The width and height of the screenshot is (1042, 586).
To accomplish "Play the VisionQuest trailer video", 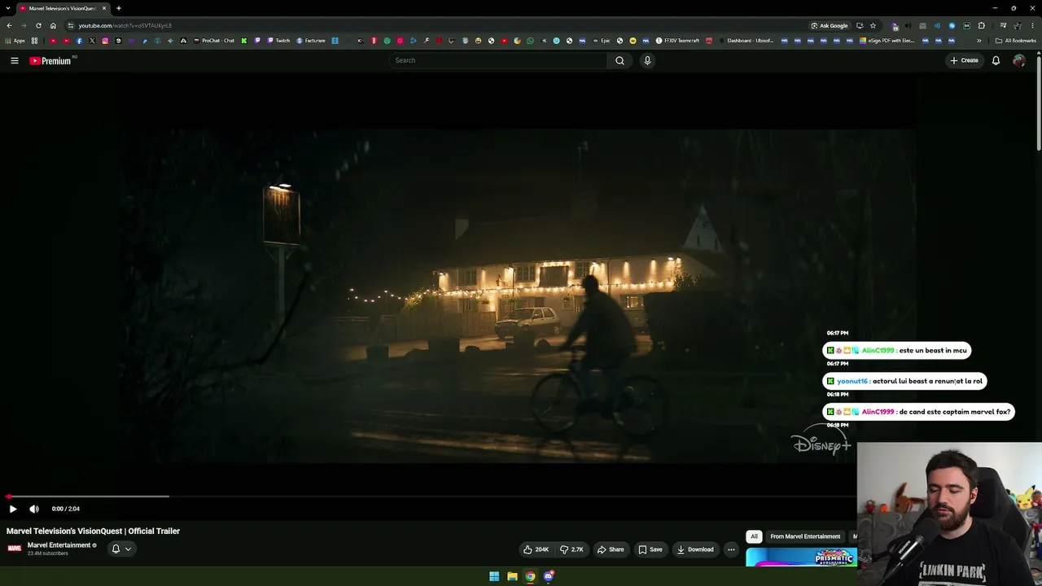I will point(13,509).
